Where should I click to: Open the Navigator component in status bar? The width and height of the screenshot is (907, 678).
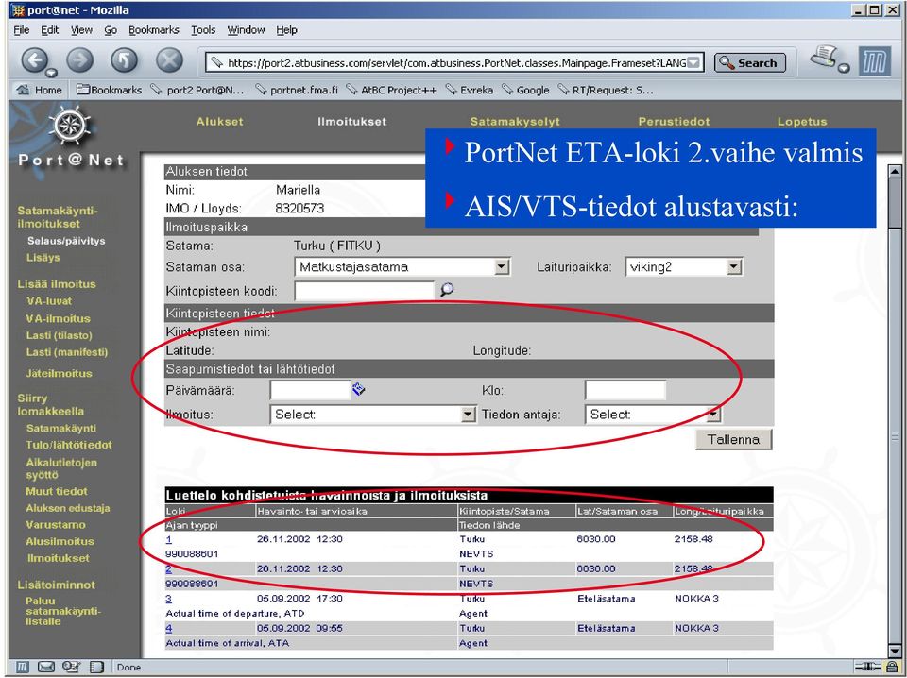pos(22,667)
